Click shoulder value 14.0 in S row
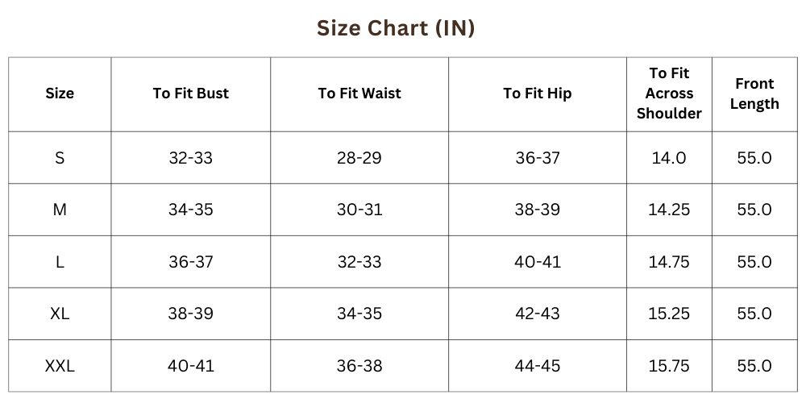 tap(669, 158)
